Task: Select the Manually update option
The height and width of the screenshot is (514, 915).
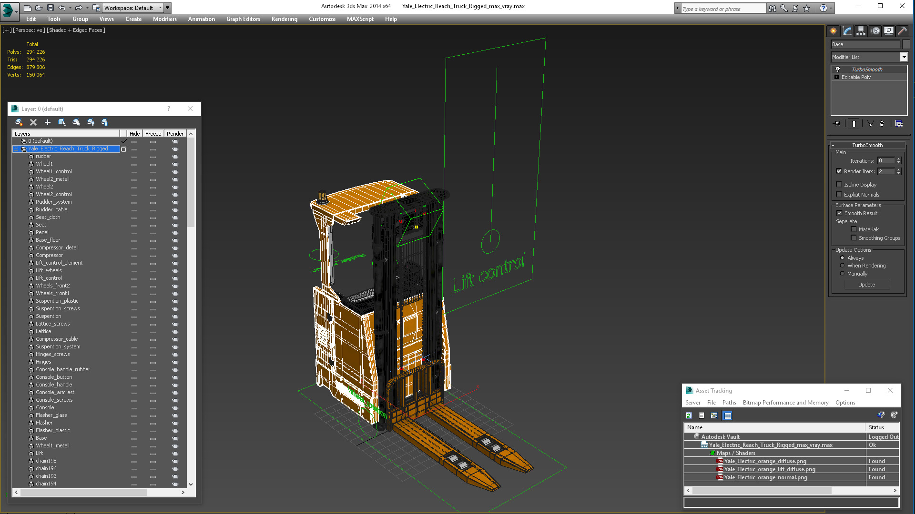Action: click(842, 274)
